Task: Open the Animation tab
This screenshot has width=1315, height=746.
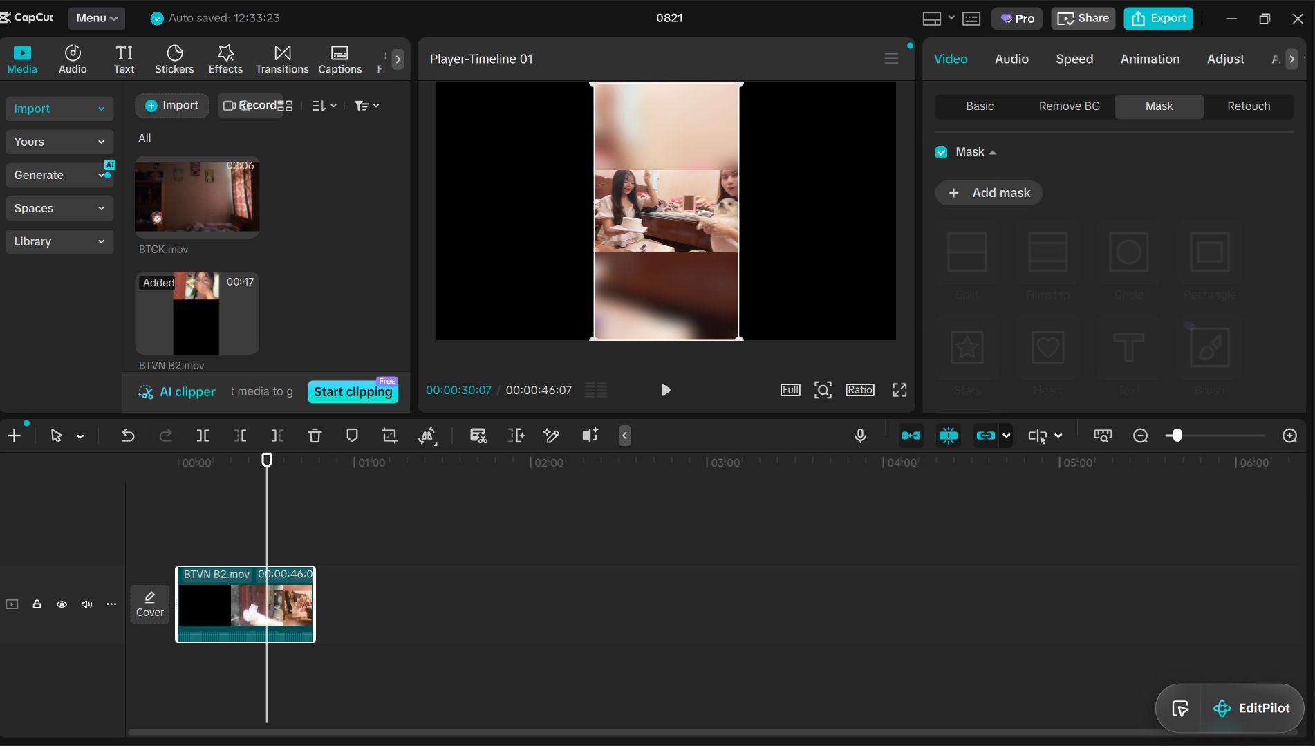Action: coord(1150,59)
